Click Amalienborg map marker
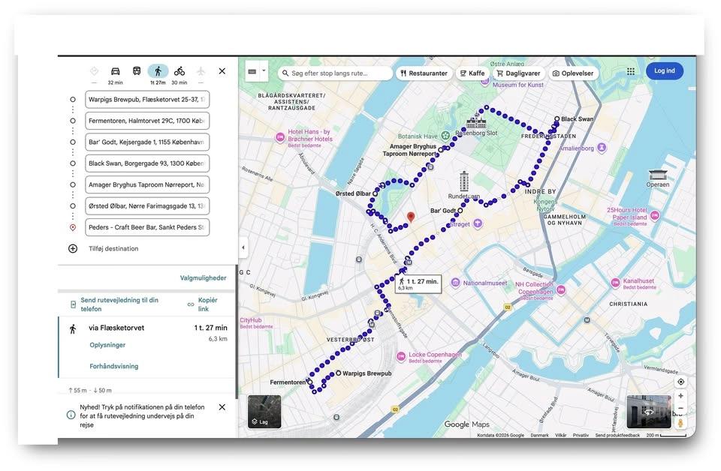 [602, 148]
